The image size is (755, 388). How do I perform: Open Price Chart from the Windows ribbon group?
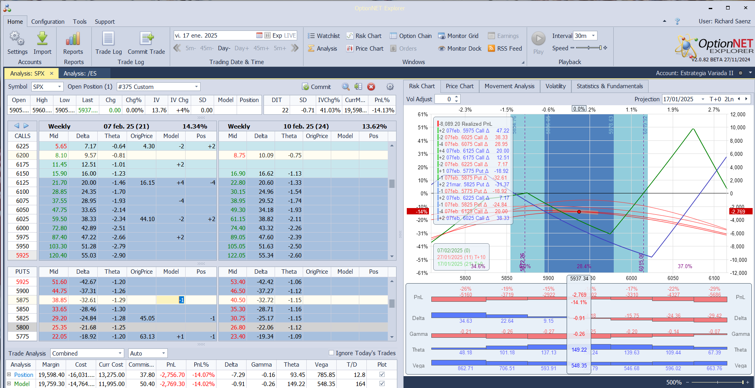tap(365, 49)
